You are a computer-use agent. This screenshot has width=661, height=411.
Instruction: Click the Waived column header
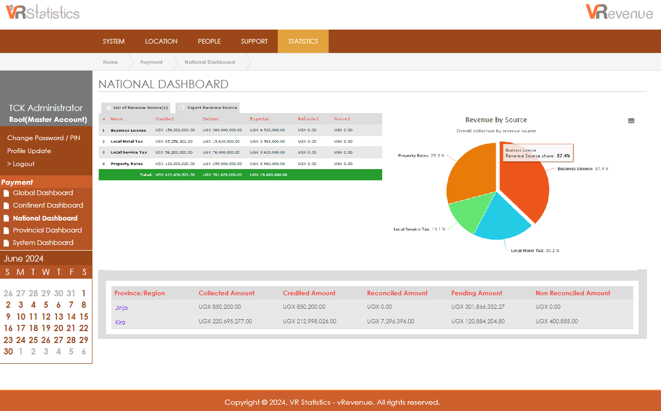(x=342, y=119)
